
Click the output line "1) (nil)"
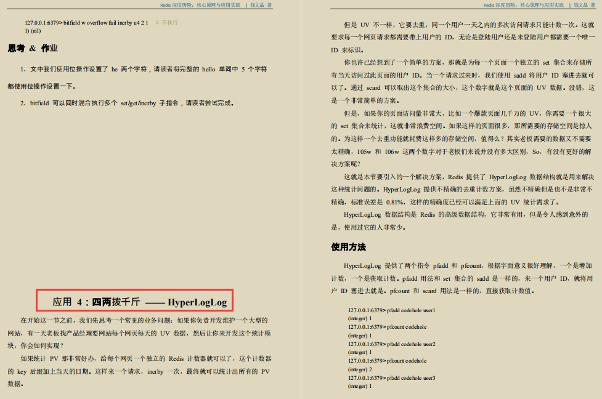tap(33, 31)
